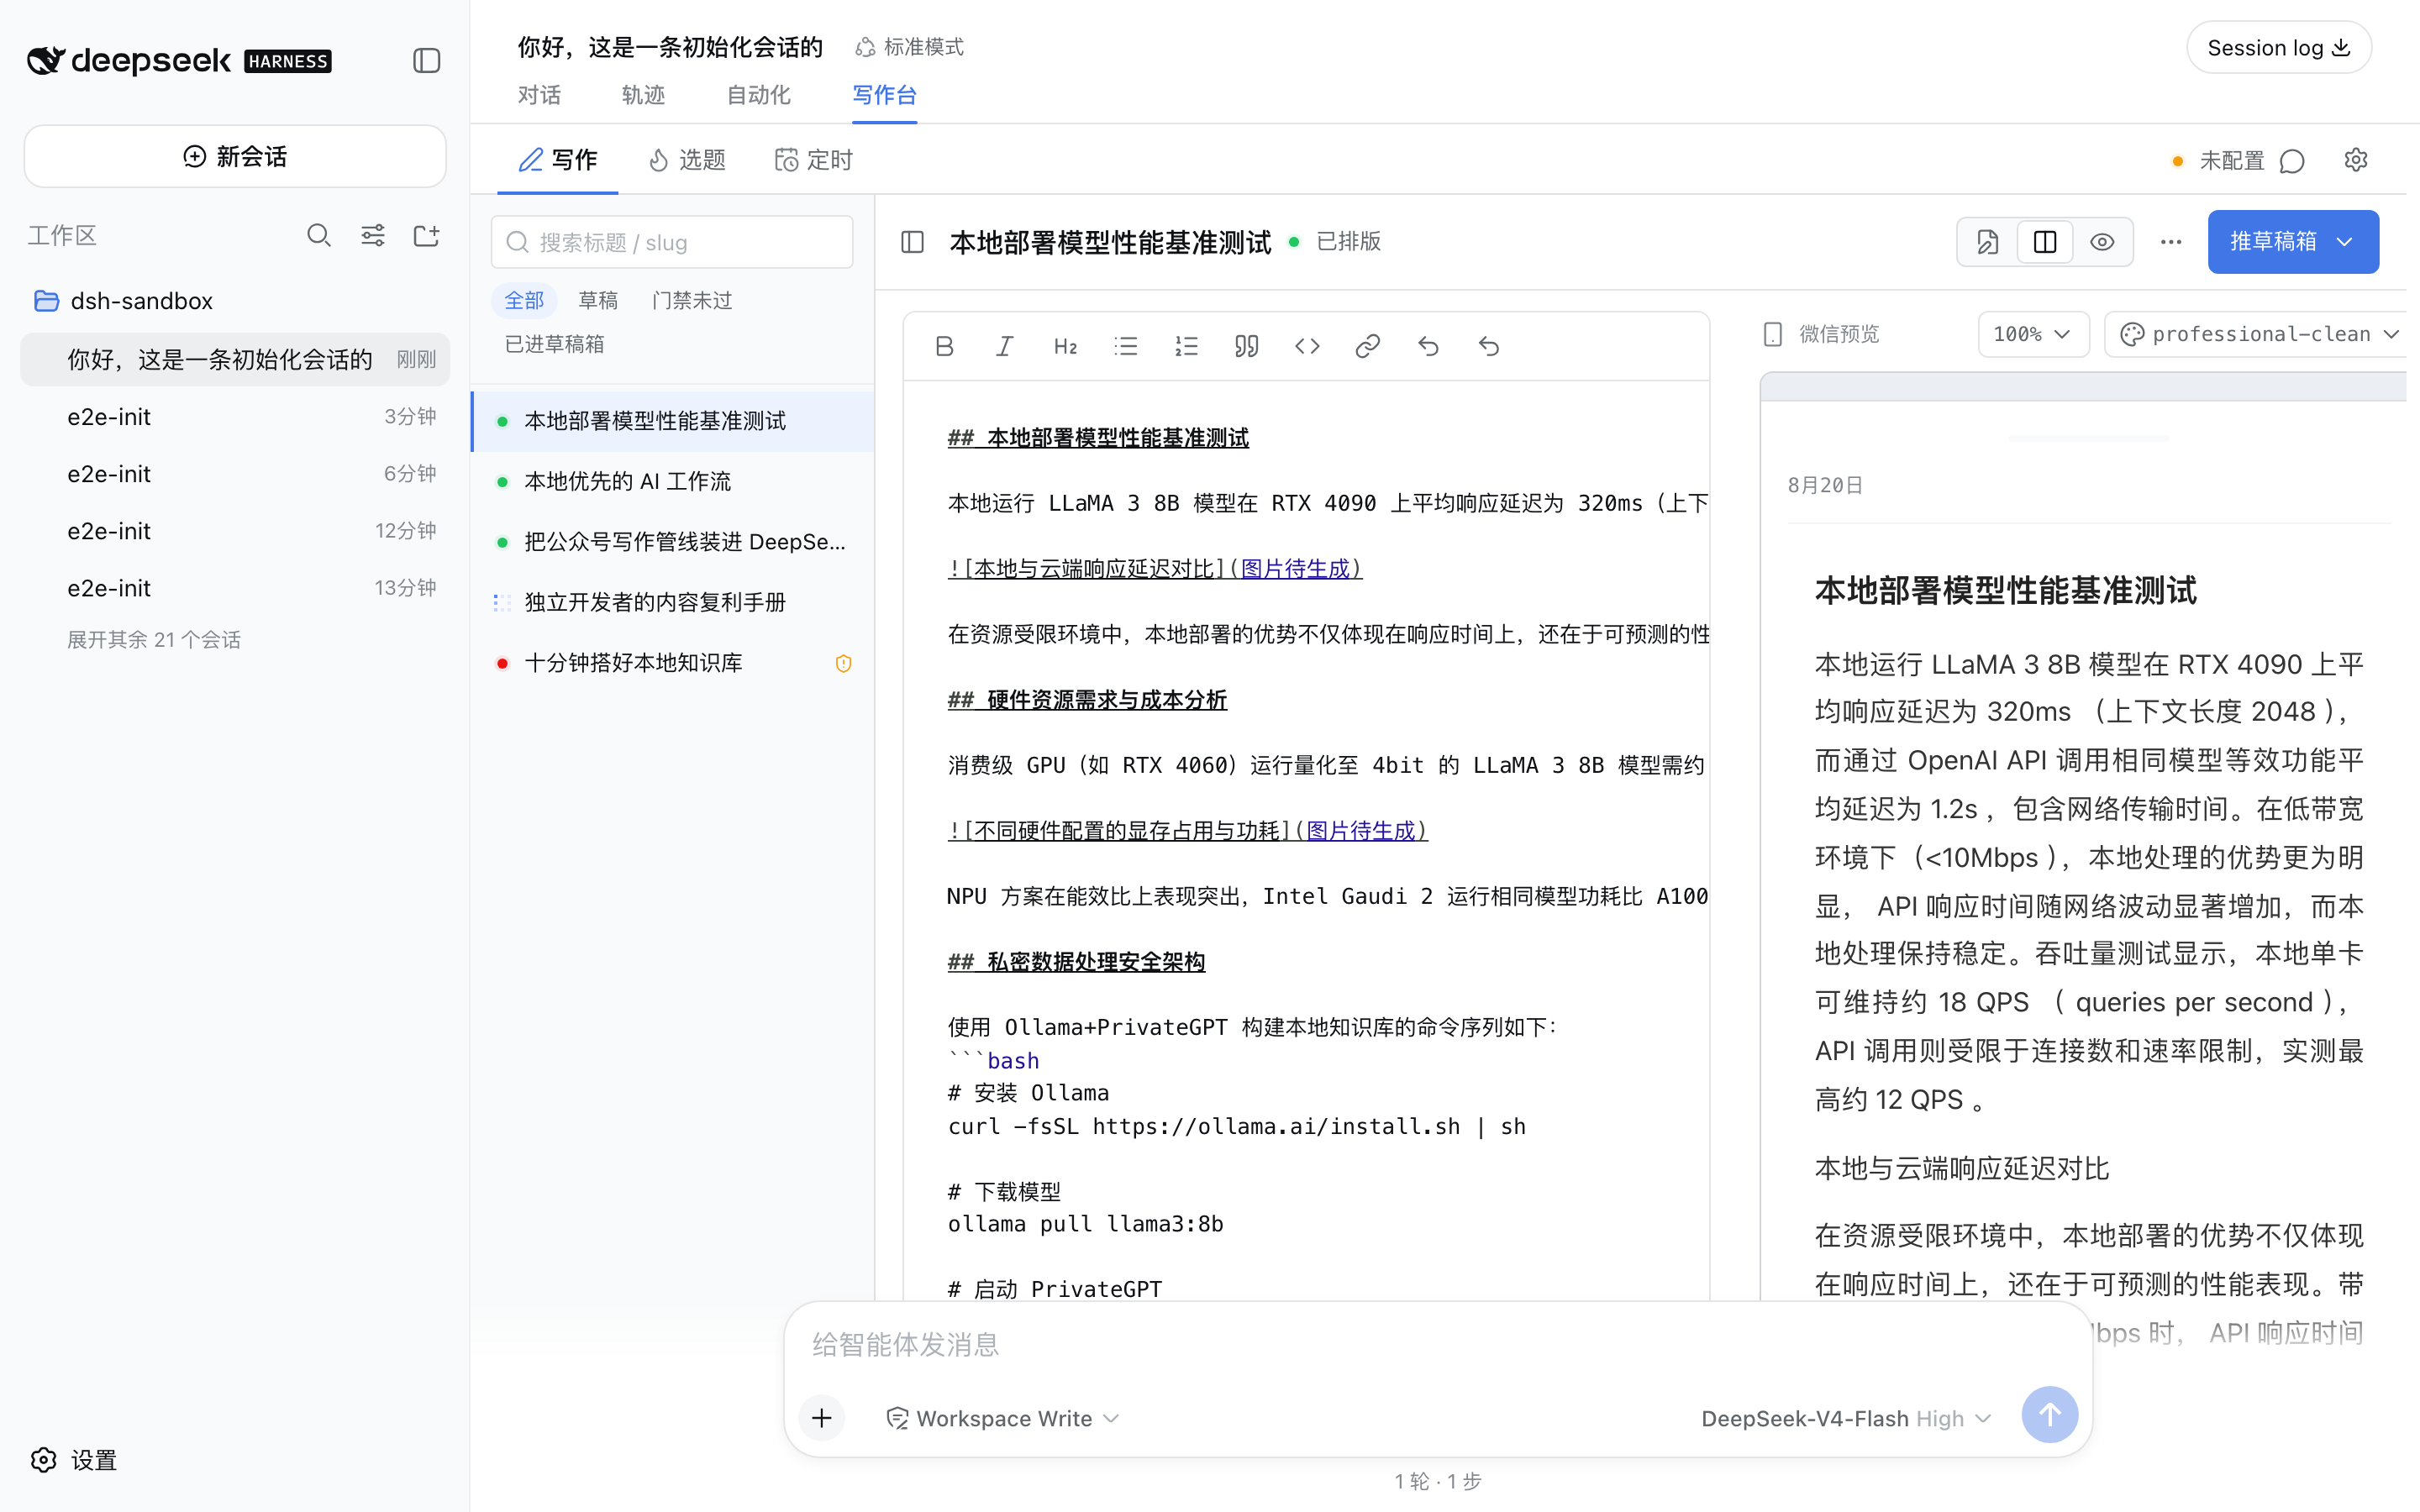Expand 展开其余 21 个会话
The width and height of the screenshot is (2420, 1512).
point(153,640)
